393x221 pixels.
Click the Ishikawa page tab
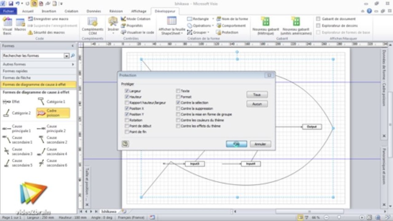pyautogui.click(x=108, y=211)
